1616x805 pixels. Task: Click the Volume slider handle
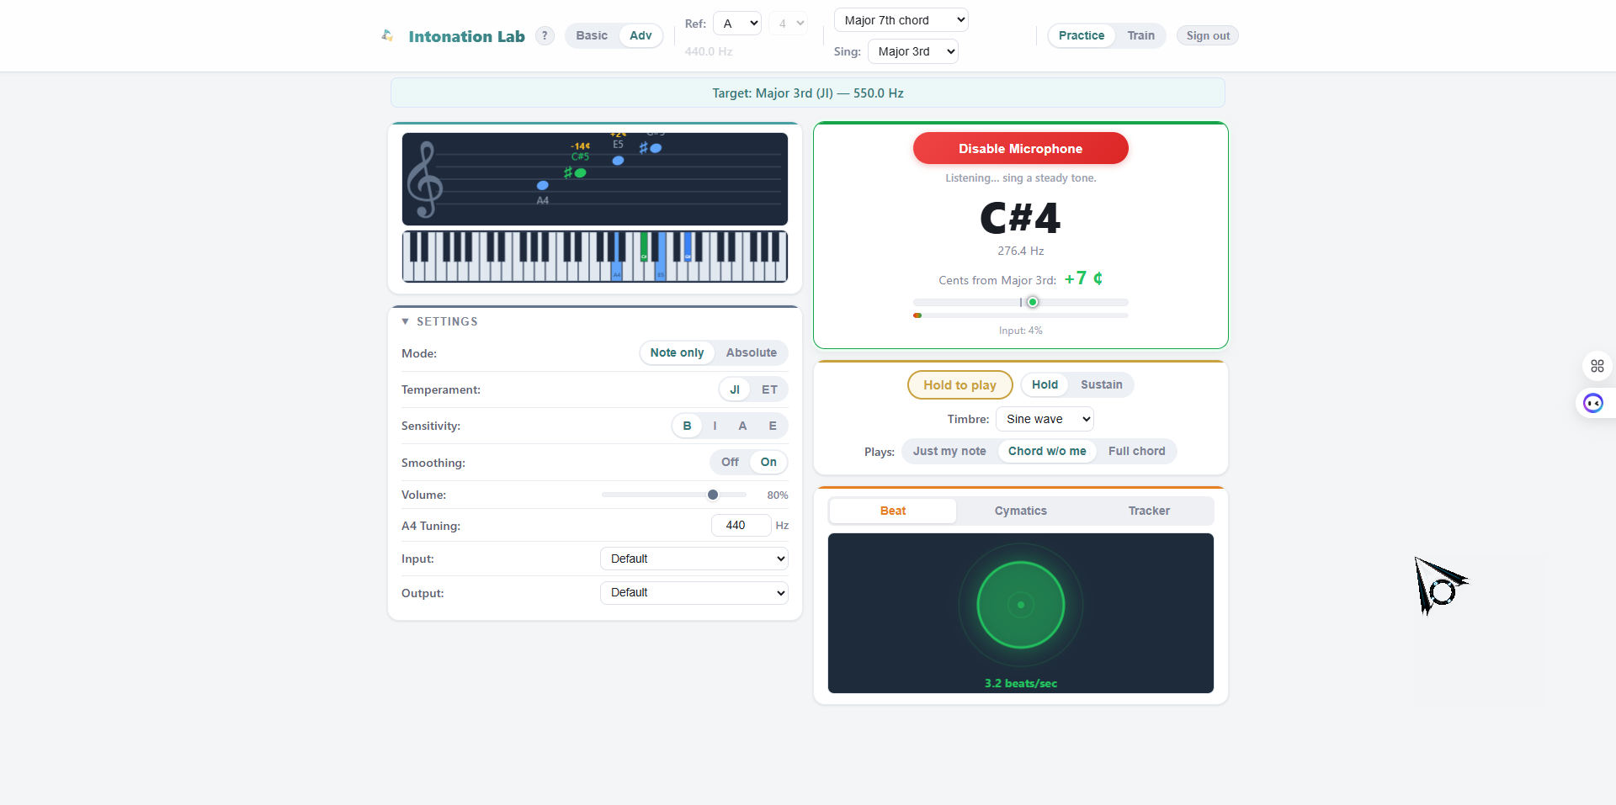pos(713,495)
